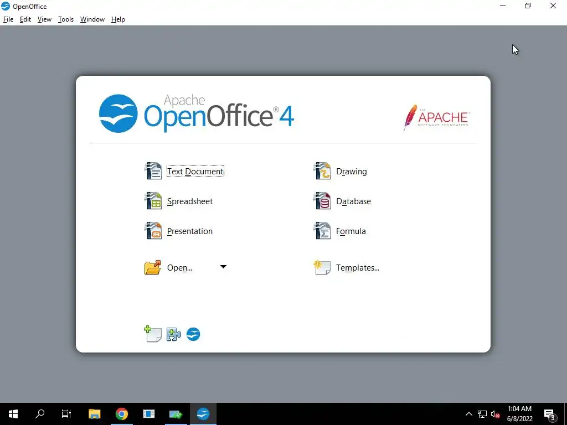Create a new Spreadsheet
The height and width of the screenshot is (425, 567).
(x=190, y=201)
